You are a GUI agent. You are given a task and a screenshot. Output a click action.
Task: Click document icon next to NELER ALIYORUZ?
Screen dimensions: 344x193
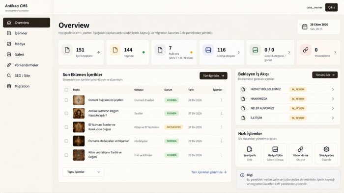pos(243,108)
